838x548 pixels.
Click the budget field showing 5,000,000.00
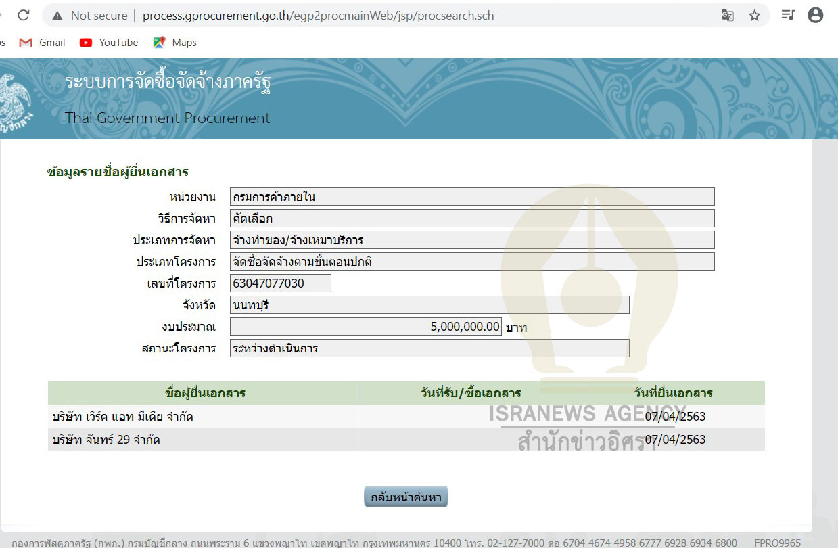click(x=365, y=327)
